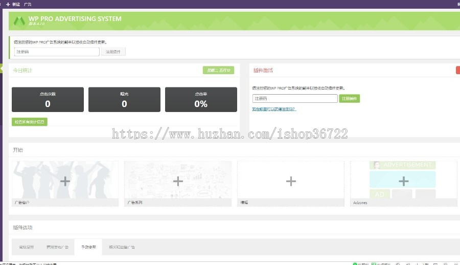The image size is (460, 265).
Task: Click the red badge beside 插件激活 heading
Action: click(x=458, y=70)
